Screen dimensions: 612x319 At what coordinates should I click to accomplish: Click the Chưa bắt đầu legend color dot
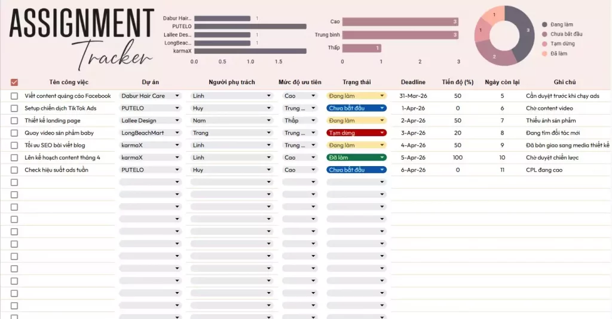[x=544, y=34]
